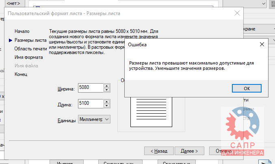
Task: Click the Ширина input field
Action: pyautogui.click(x=91, y=88)
